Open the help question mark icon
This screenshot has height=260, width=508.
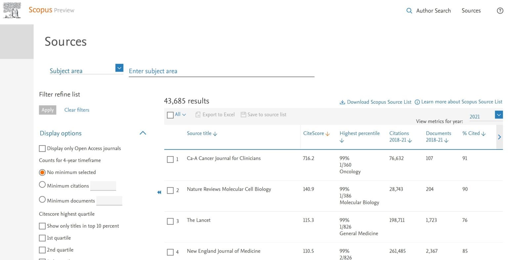(500, 11)
